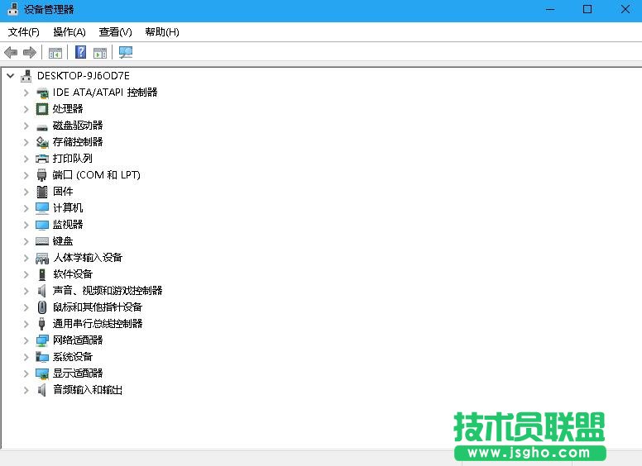Select the 处理器 processor icon
Image resolution: width=642 pixels, height=466 pixels.
point(42,109)
